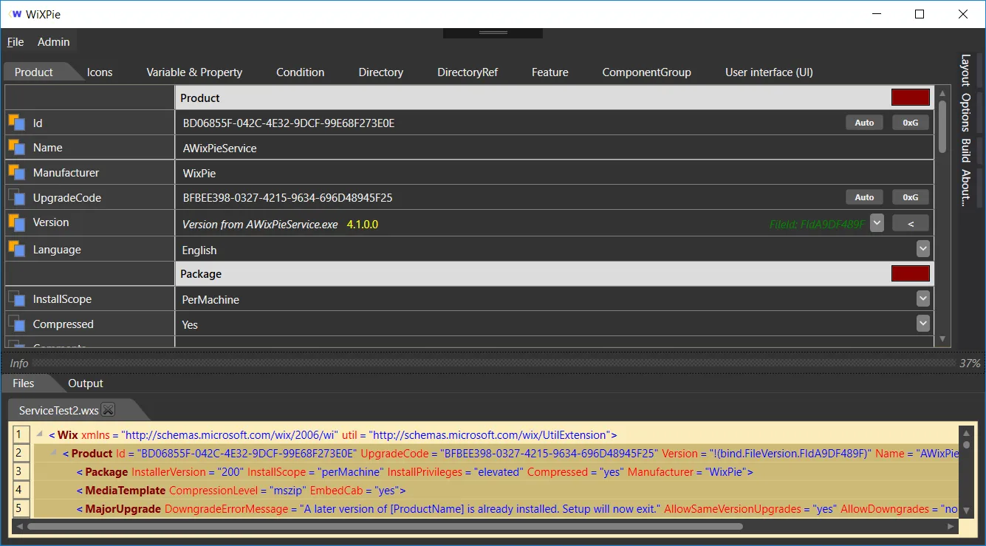Click the icon next to InstallScope
The image size is (986, 546).
point(16,298)
